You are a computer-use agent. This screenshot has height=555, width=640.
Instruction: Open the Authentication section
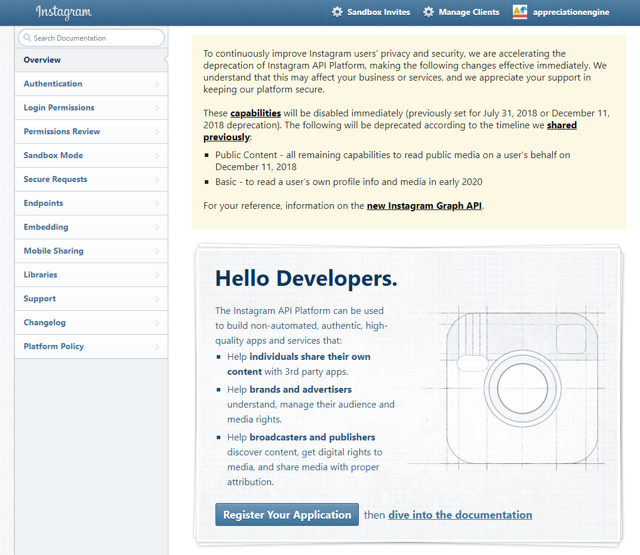coord(91,84)
